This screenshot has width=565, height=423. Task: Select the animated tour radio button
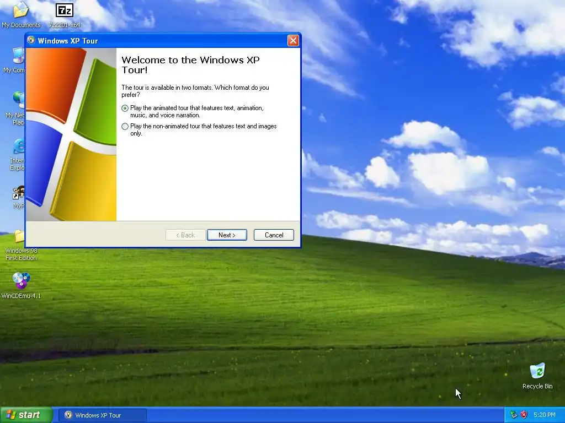(x=125, y=109)
